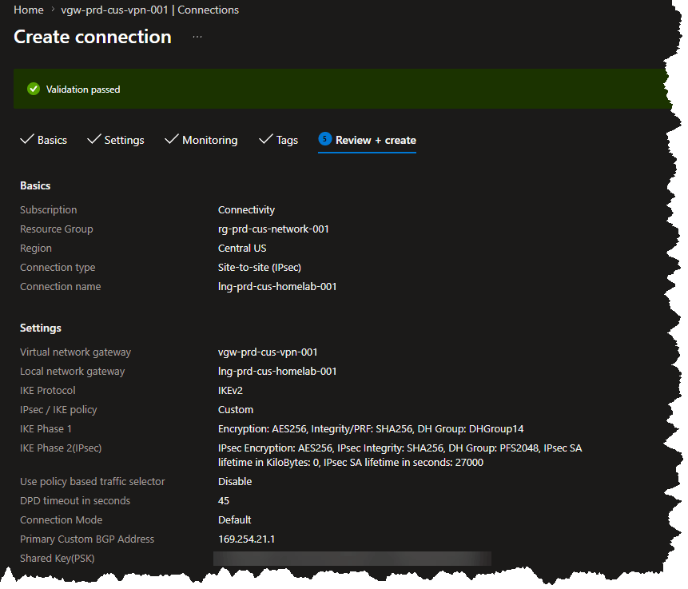Click the Basics section heading

point(35,185)
